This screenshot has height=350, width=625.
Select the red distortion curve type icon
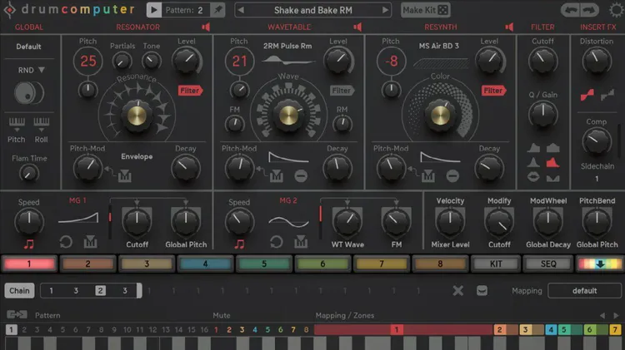coord(587,95)
